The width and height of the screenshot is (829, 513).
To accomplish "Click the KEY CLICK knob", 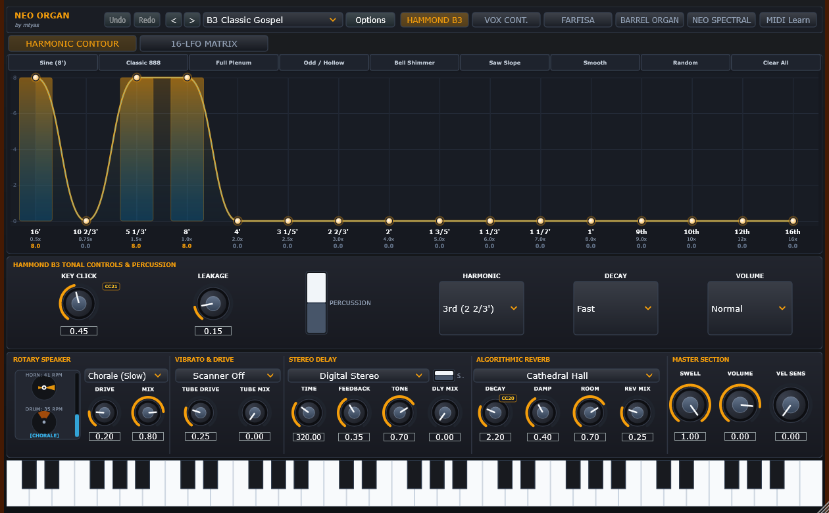I will pyautogui.click(x=78, y=303).
